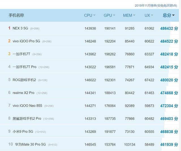Select GPU score 153764
The height and width of the screenshot is (151, 181).
110,145
